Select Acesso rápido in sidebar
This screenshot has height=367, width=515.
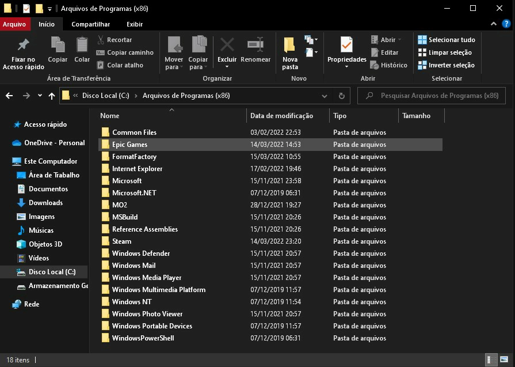coord(40,124)
